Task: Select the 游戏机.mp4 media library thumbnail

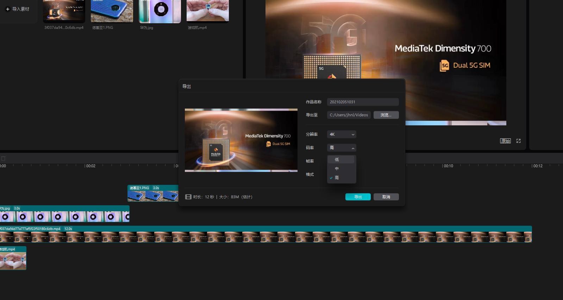Action: (x=208, y=11)
